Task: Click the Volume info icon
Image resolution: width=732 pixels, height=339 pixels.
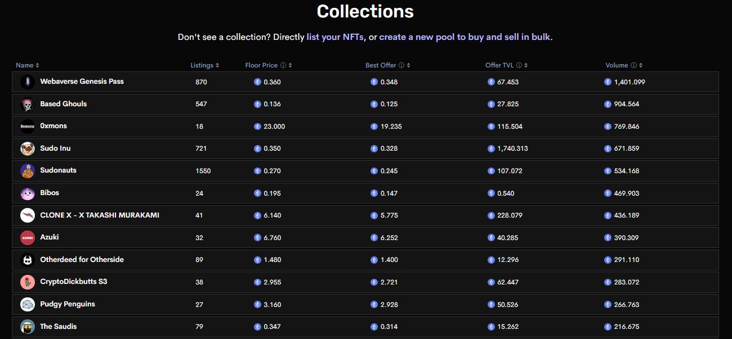Action: [x=633, y=65]
